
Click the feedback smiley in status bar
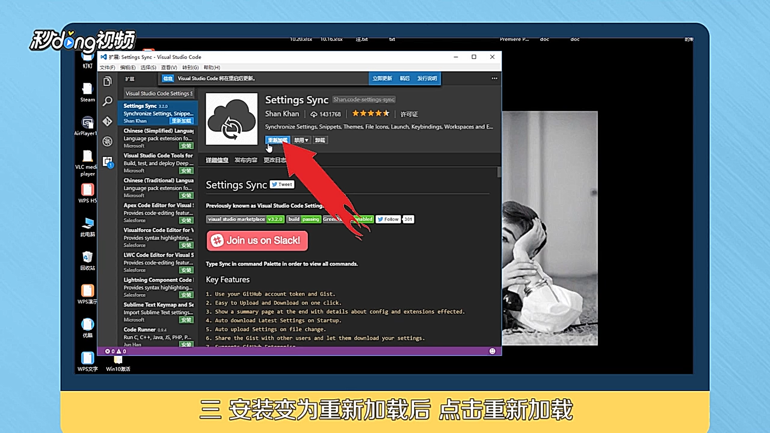tap(492, 351)
